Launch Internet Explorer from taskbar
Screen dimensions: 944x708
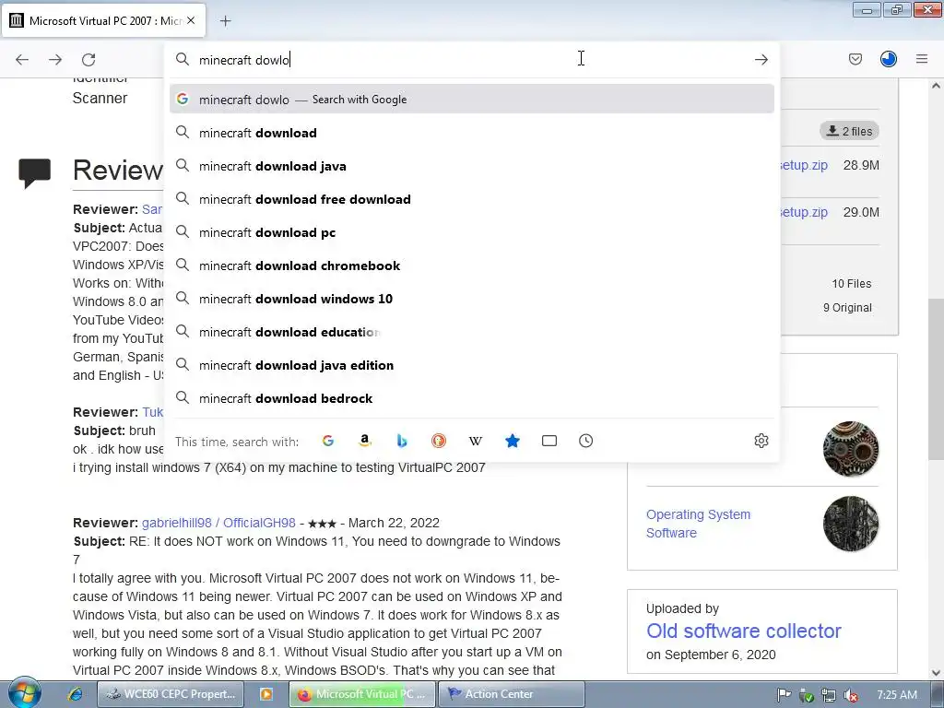click(76, 694)
